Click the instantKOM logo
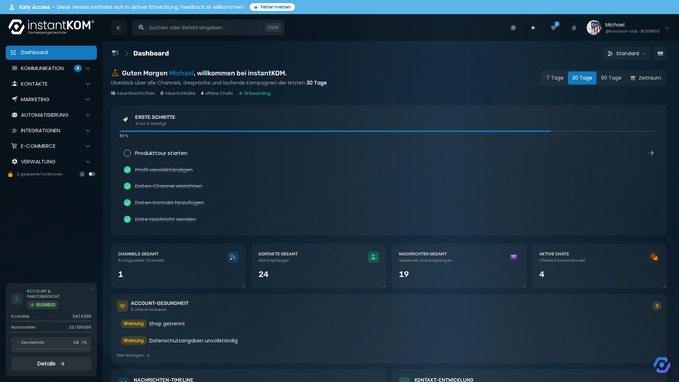Image resolution: width=679 pixels, height=382 pixels. pyautogui.click(x=51, y=27)
